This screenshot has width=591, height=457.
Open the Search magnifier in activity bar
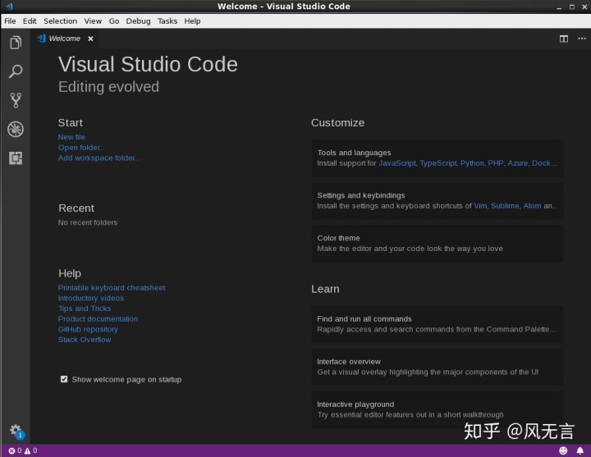[x=16, y=71]
